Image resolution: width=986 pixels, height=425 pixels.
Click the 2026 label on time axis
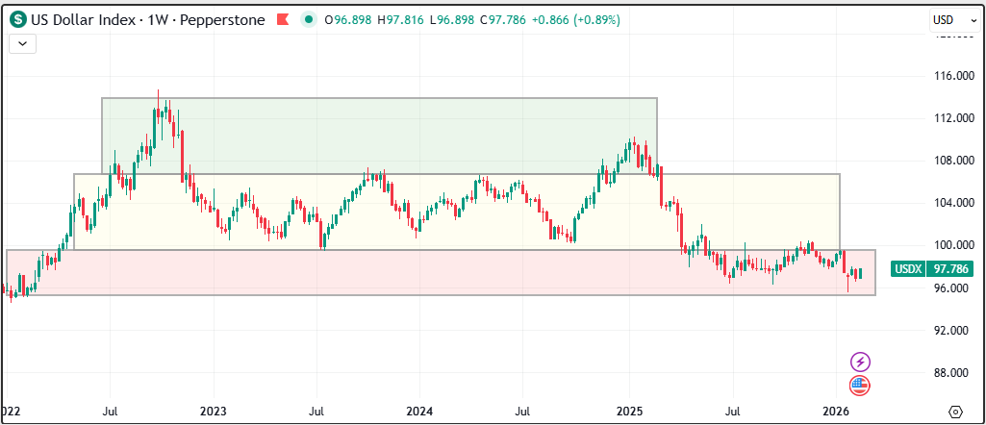[x=836, y=411]
